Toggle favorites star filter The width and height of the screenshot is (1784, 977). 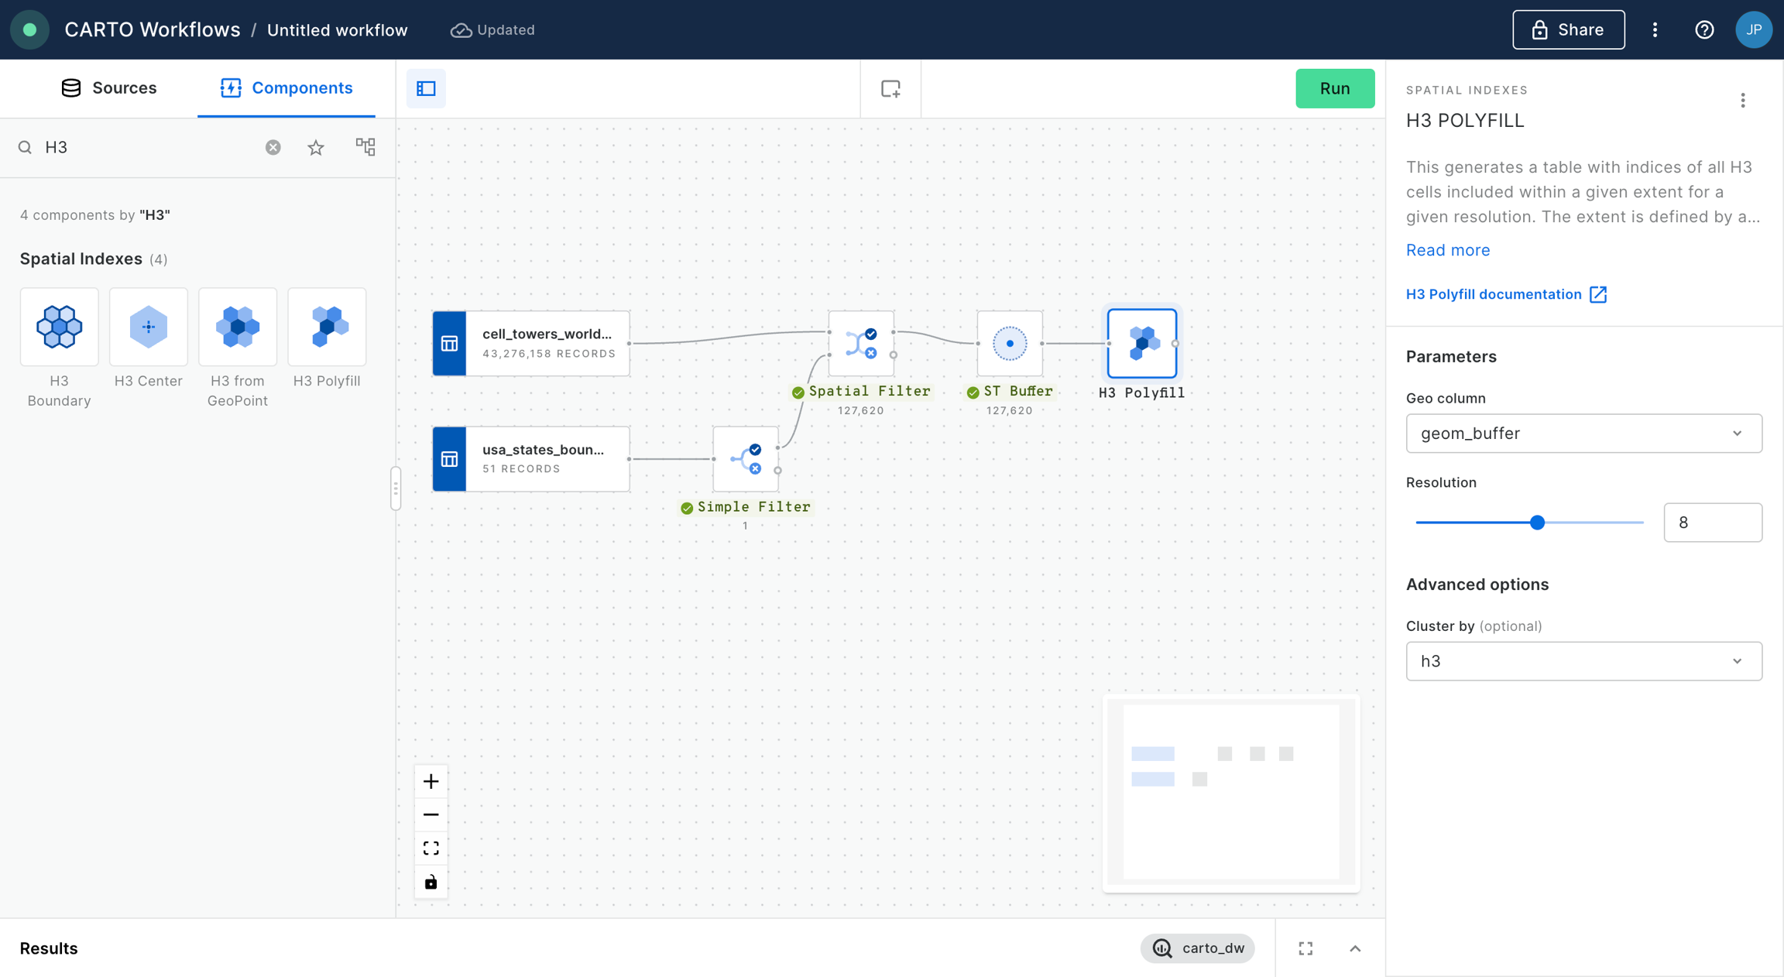316,147
